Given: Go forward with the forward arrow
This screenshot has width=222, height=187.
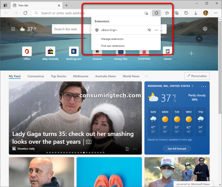Looking at the screenshot, I should (x=16, y=13).
